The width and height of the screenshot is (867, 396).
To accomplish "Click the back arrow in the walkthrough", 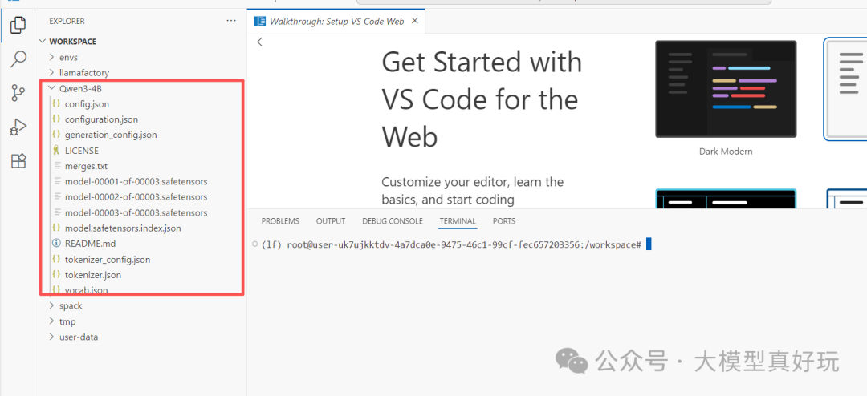I will (260, 42).
